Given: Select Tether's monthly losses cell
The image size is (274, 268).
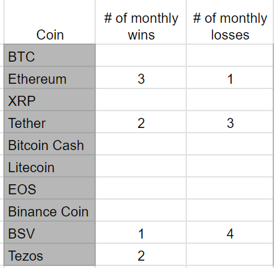Looking at the screenshot, I should coord(230,122).
